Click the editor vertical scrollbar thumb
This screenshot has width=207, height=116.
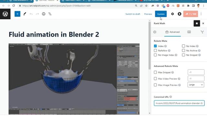[149, 45]
